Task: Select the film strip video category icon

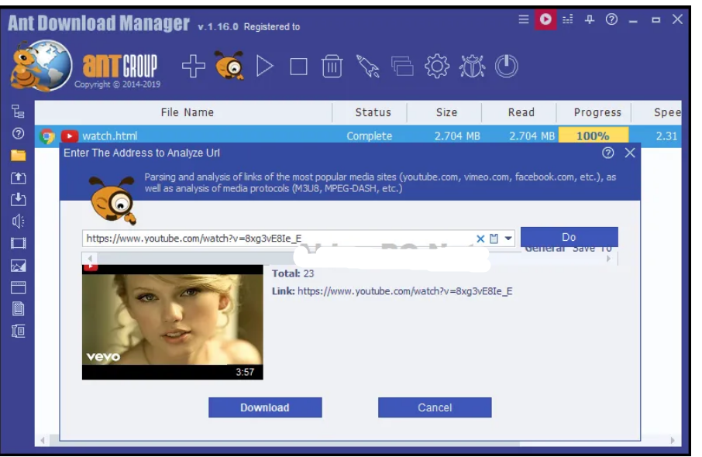Action: [18, 243]
